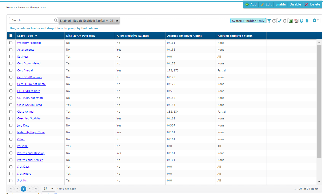Open the Class Accumulated leave type
Screen dimensions: 323x194
point(29,105)
